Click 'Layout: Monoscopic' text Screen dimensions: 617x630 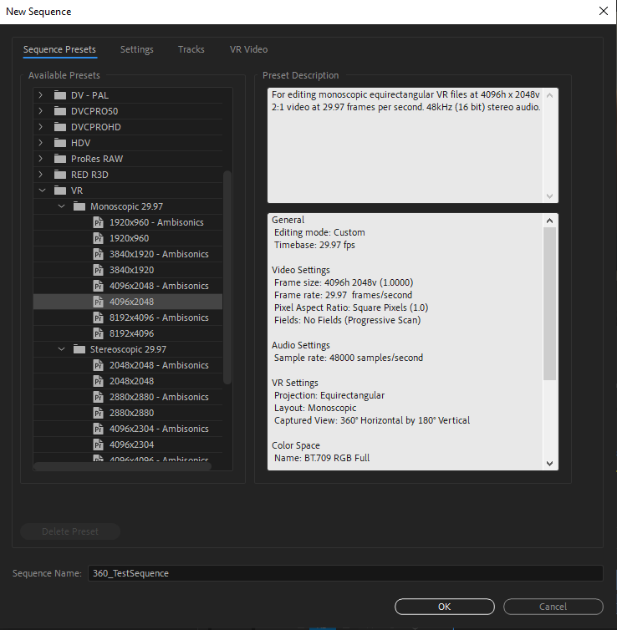coord(315,408)
